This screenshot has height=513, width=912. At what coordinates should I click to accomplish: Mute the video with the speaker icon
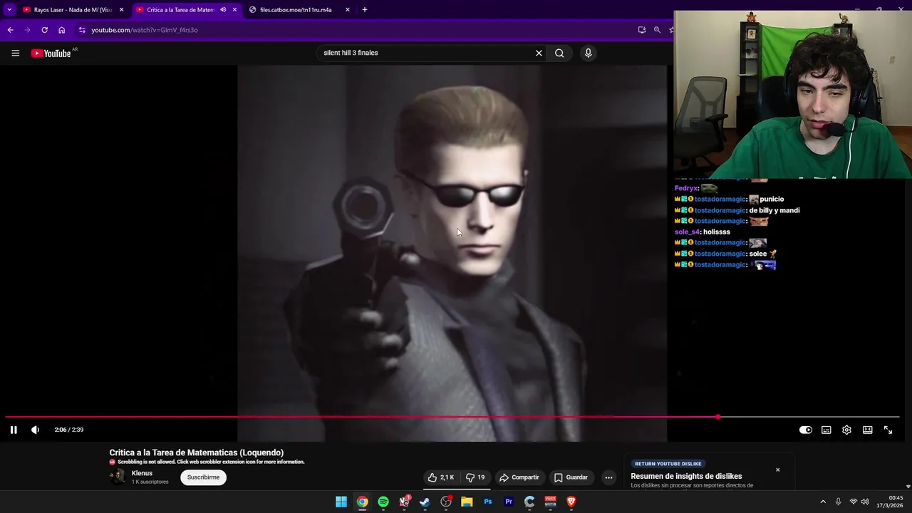(35, 430)
